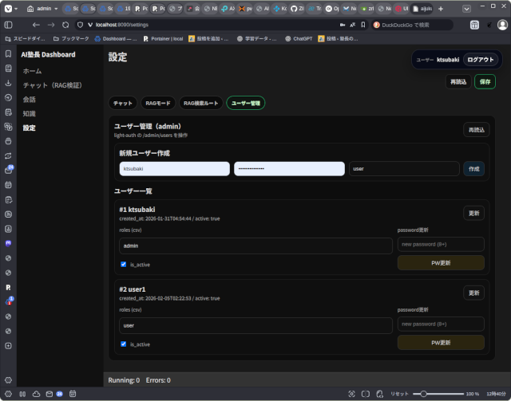Image resolution: width=511 pixels, height=401 pixels.
Task: Go back with the browser back arrow
Action: pos(36,25)
